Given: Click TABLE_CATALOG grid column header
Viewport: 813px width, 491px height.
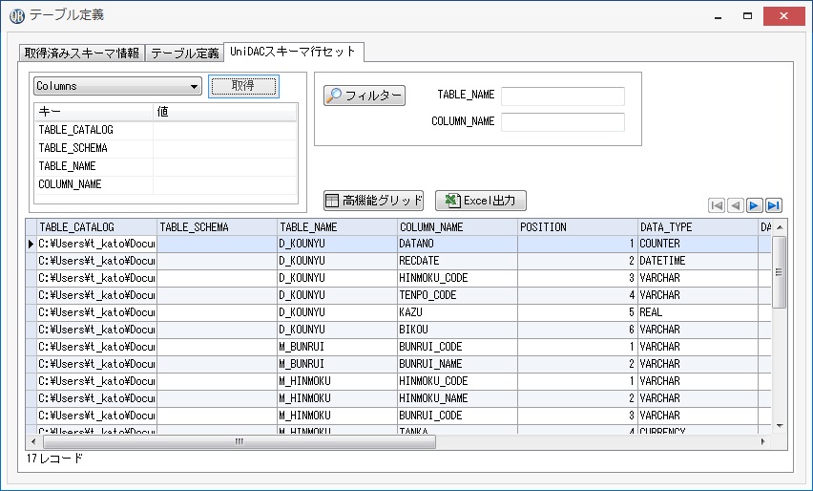Looking at the screenshot, I should pyautogui.click(x=96, y=227).
